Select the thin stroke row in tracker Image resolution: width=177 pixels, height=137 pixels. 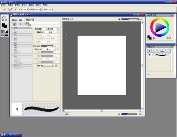point(159,51)
